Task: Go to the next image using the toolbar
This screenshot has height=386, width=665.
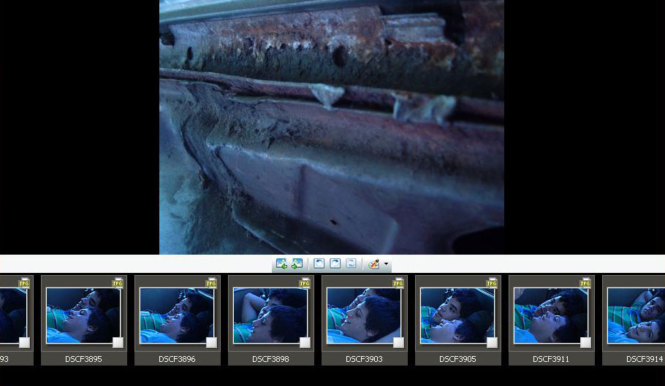Action: click(x=297, y=263)
